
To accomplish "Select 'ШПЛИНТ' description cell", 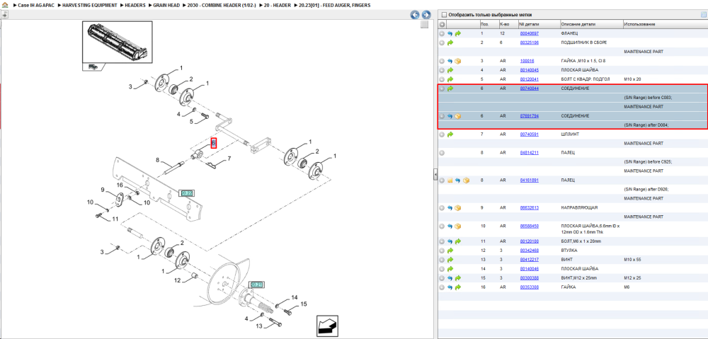I will tap(569, 134).
